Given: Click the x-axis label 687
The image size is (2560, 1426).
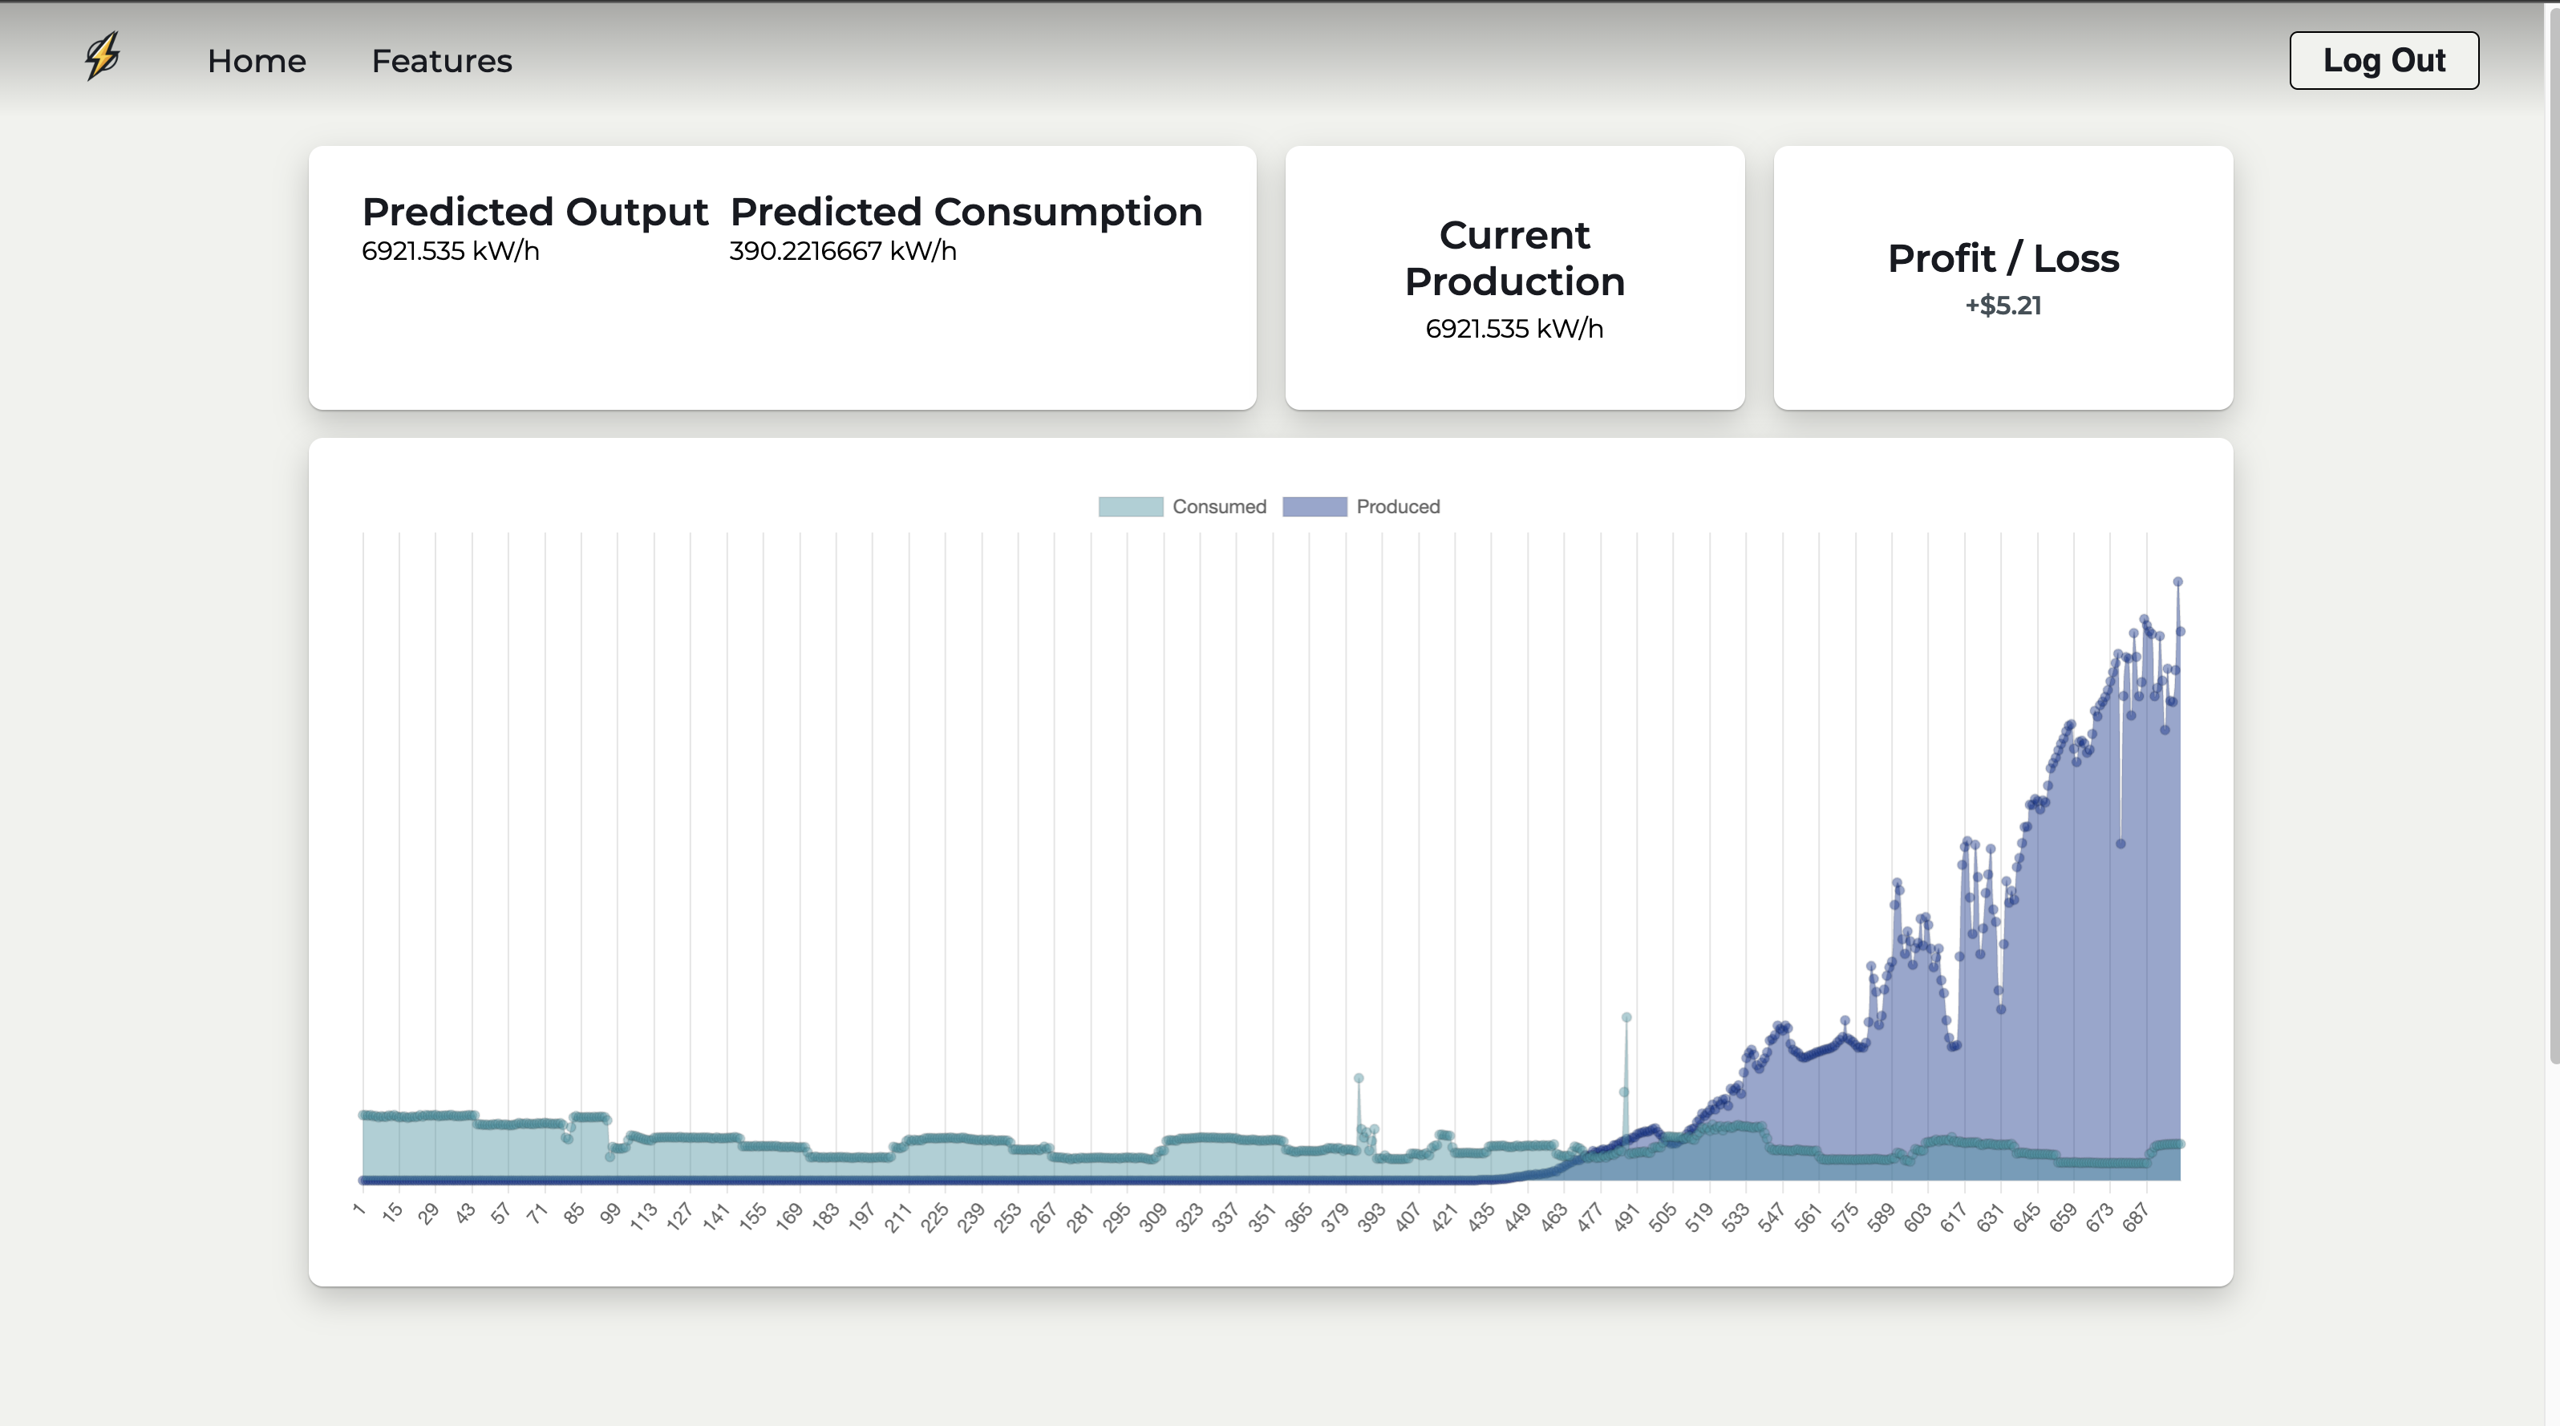Looking at the screenshot, I should coord(2136,1217).
